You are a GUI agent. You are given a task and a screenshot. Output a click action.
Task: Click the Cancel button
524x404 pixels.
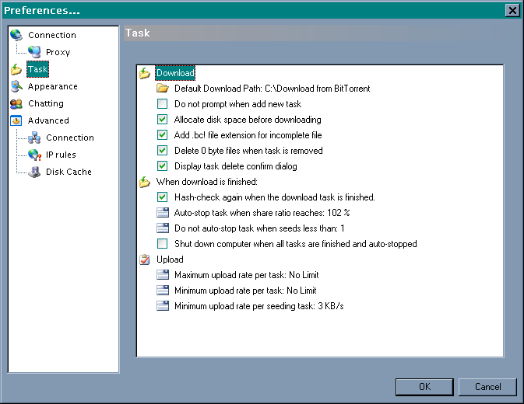(x=487, y=387)
